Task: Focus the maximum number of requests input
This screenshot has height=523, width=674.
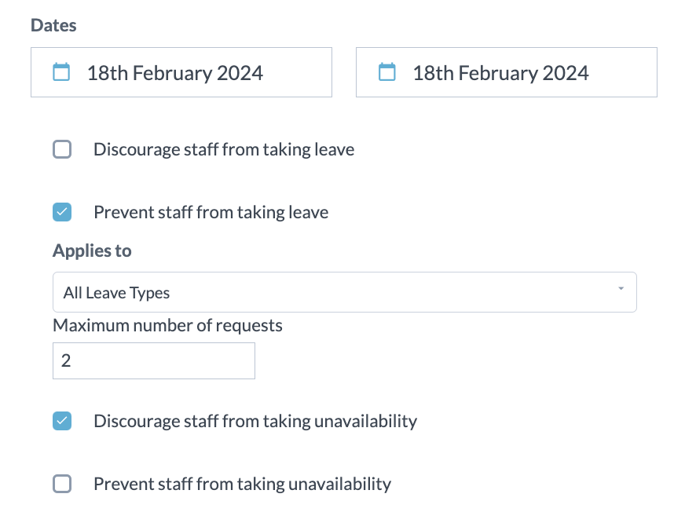Action: tap(154, 361)
